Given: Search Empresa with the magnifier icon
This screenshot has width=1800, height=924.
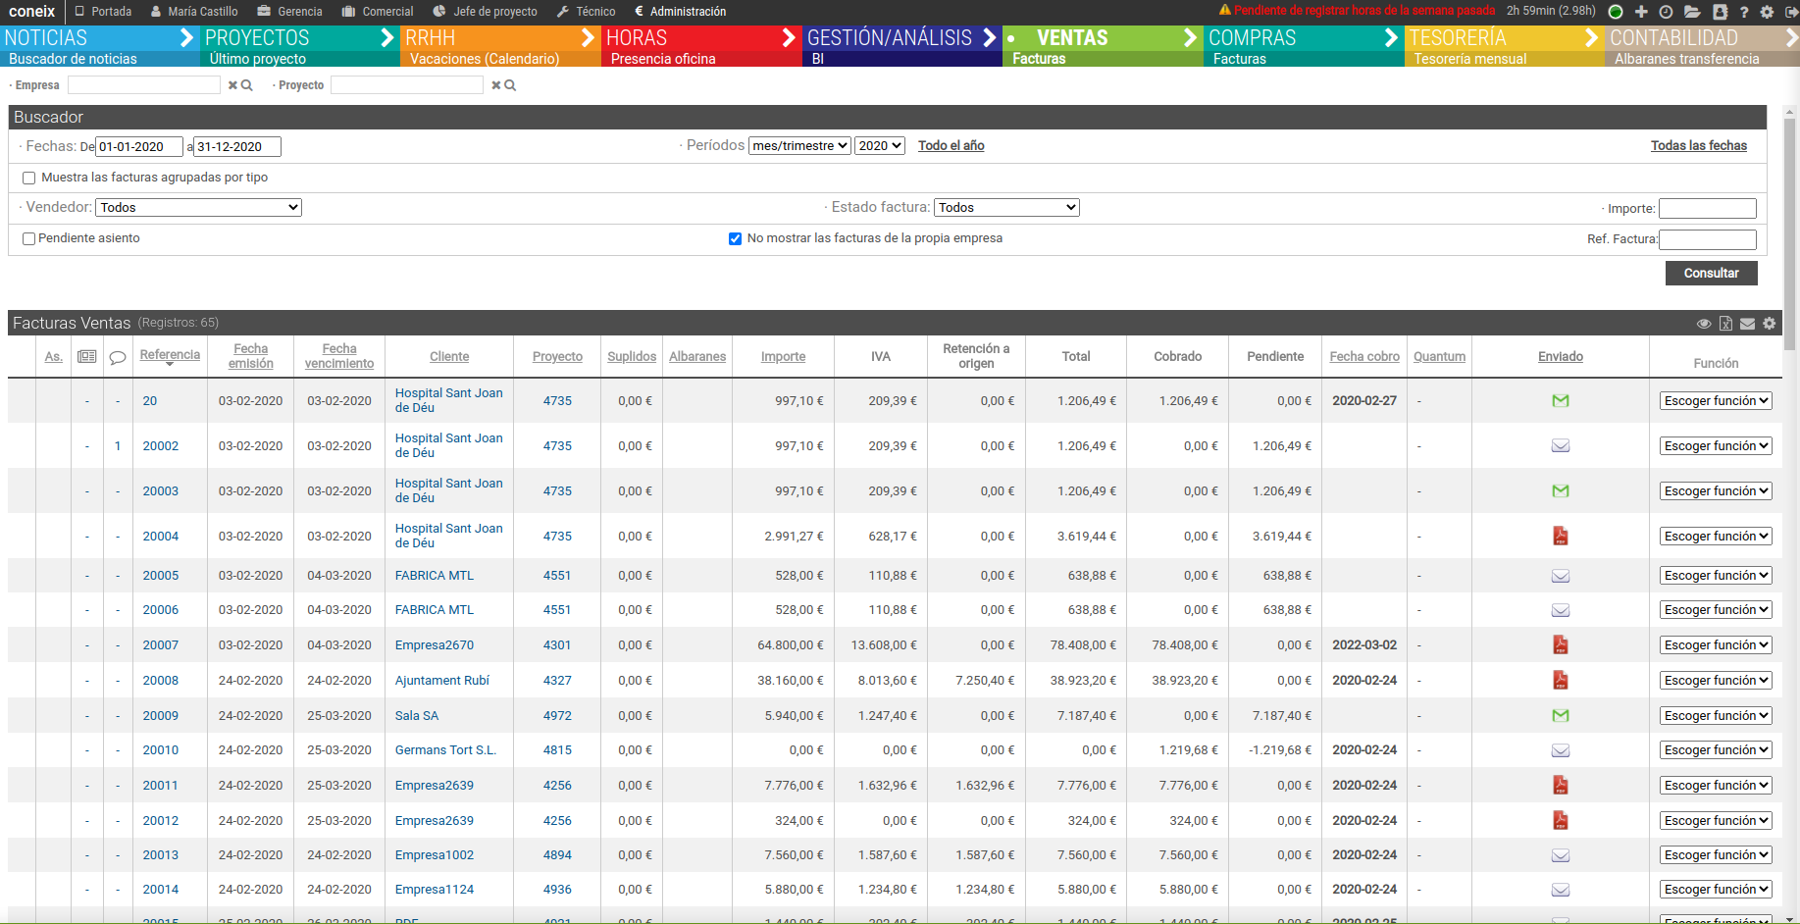Looking at the screenshot, I should [x=247, y=85].
